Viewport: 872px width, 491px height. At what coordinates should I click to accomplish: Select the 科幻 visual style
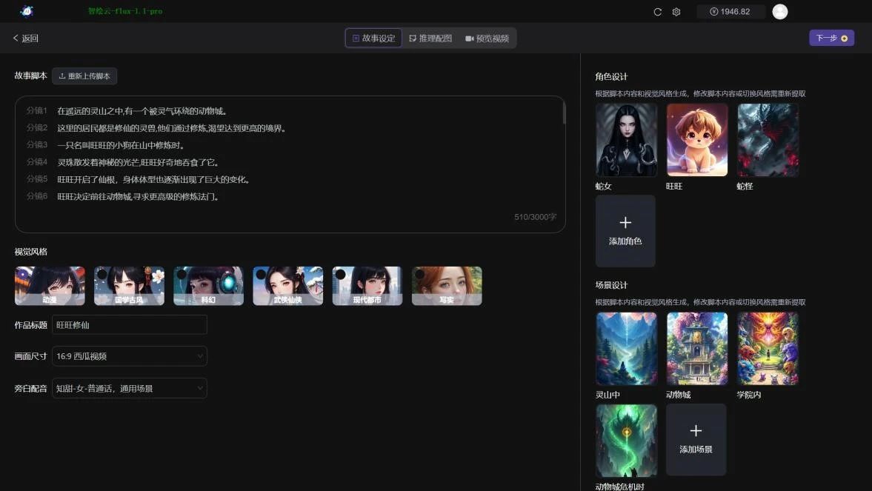pyautogui.click(x=208, y=286)
